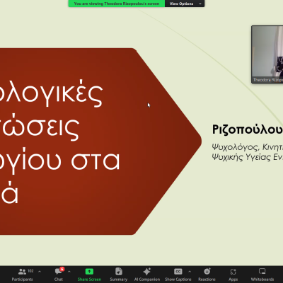Open the View Options dropdown
The height and width of the screenshot is (283, 283).
pos(185,4)
